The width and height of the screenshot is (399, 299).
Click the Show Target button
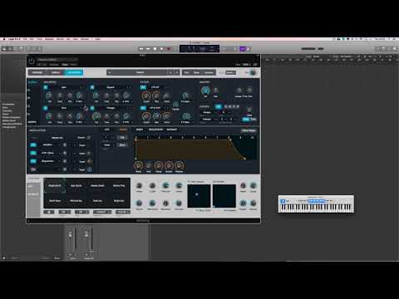pos(249,130)
